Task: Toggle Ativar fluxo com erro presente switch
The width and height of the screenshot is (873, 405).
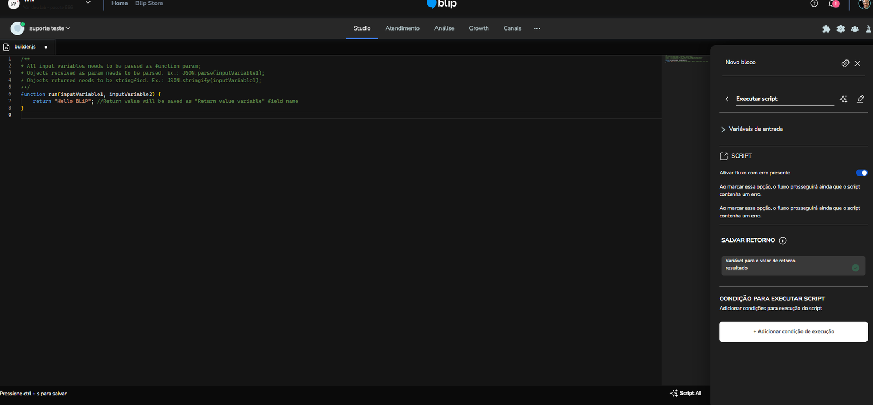Action: point(862,173)
